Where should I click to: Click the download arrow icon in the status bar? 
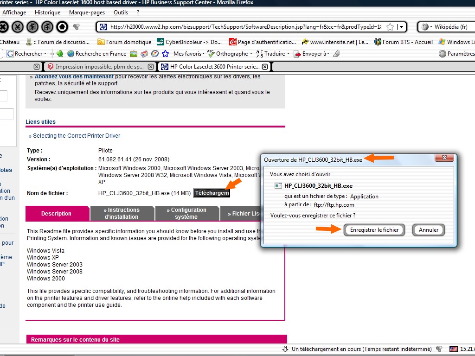(x=286, y=349)
